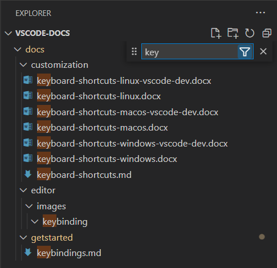The width and height of the screenshot is (277, 268).
Task: Collapse the VSCODE-DOCS root section
Action: tap(8, 34)
